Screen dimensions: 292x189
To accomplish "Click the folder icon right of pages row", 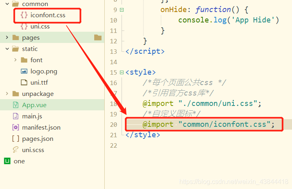I will 98,37.
